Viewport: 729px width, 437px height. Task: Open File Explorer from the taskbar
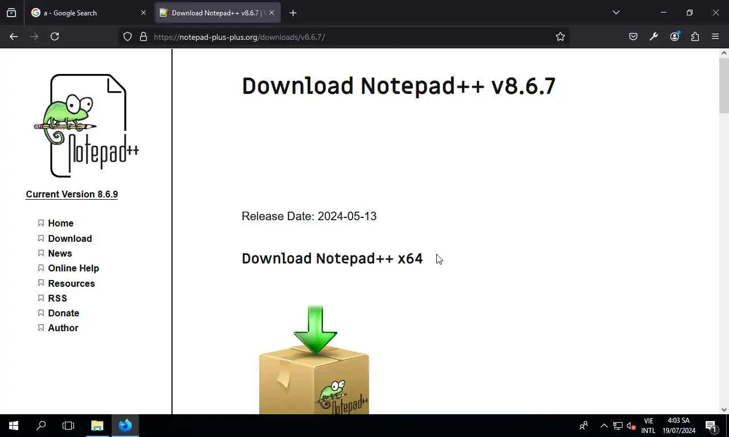[97, 426]
